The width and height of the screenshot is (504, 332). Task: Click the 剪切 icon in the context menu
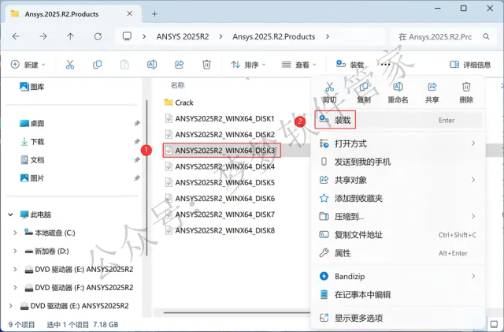[329, 87]
